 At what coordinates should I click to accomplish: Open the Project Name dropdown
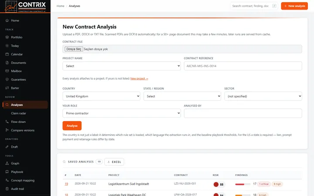tap(122, 66)
